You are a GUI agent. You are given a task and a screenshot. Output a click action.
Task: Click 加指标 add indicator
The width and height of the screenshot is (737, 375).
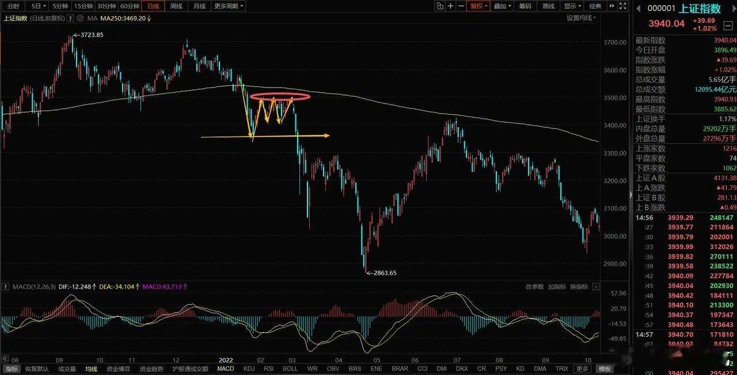coord(557,286)
